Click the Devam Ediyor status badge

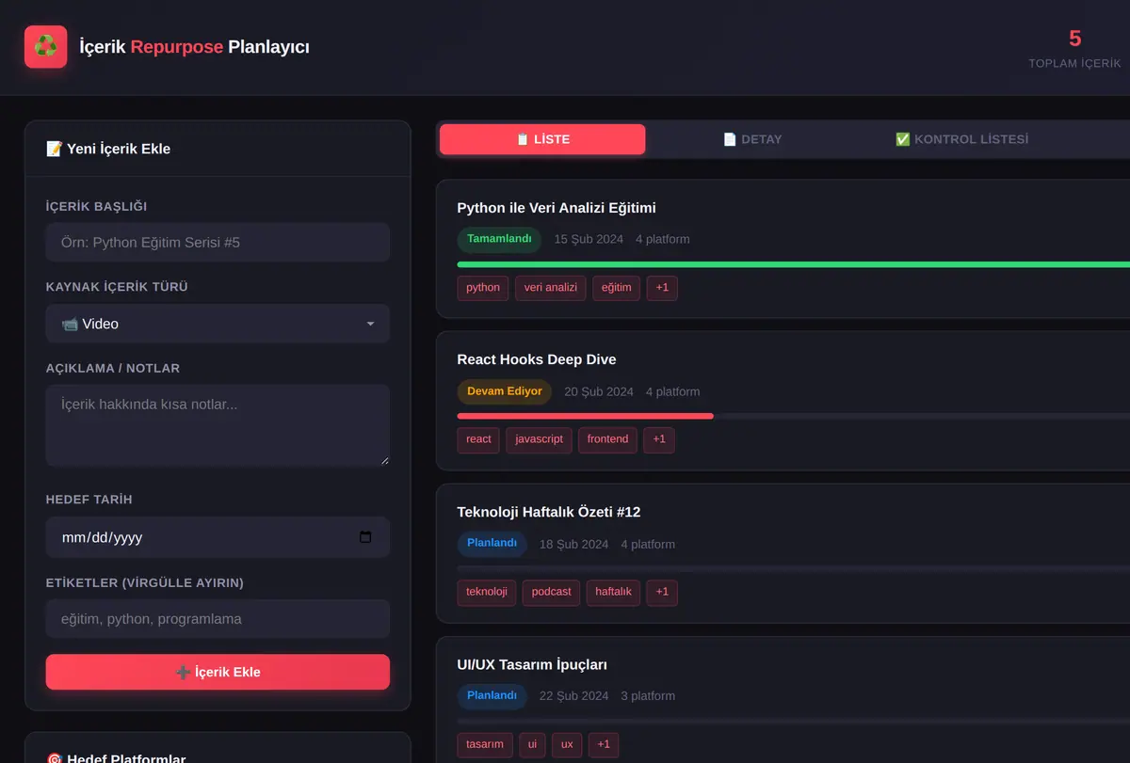coord(505,391)
